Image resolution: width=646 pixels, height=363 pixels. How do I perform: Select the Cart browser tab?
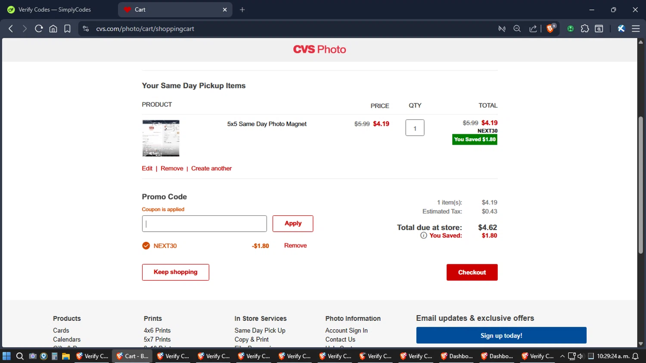click(175, 9)
